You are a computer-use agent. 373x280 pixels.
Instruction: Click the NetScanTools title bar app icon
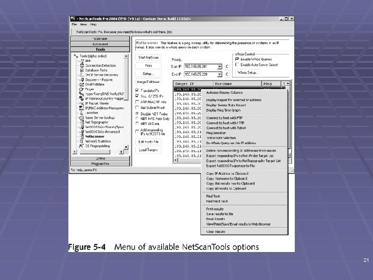point(73,19)
